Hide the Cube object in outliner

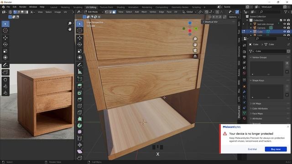coord(285,31)
